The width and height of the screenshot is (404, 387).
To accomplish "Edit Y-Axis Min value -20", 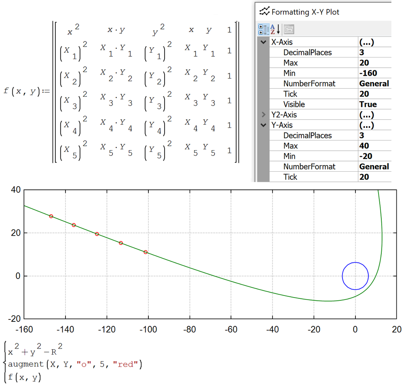I will (x=374, y=156).
